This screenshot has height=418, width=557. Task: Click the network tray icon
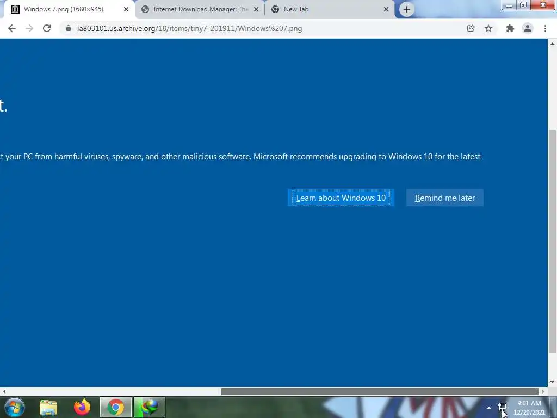point(502,407)
